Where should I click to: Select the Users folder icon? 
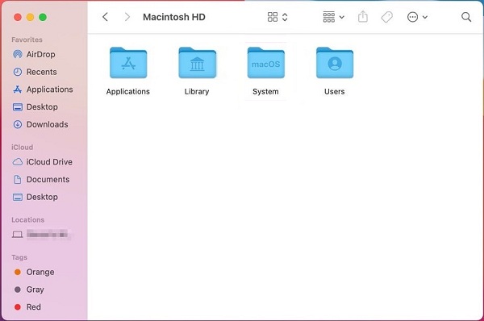pos(335,63)
